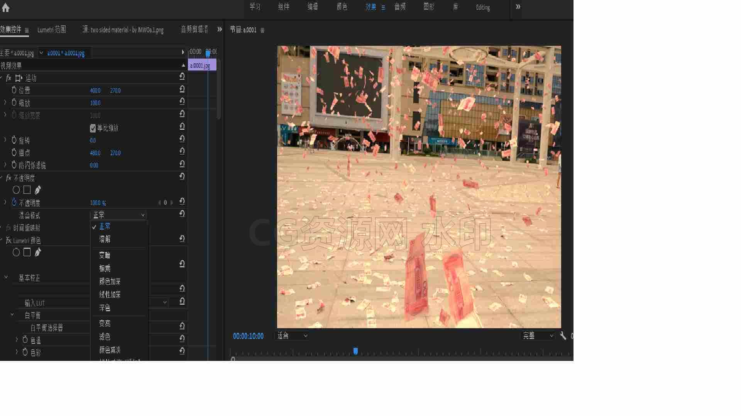Open the 完整 playback resolution dropdown
The image size is (741, 416).
pyautogui.click(x=538, y=336)
